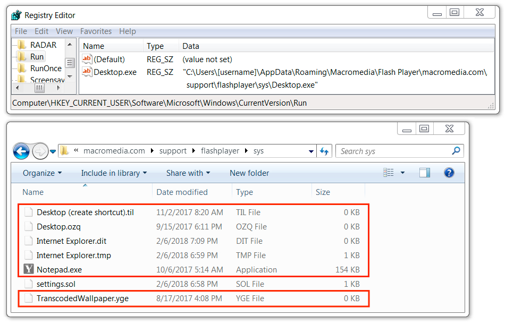505x324 pixels.
Task: Click the Desktop.exe data path text
Action: pyautogui.click(x=335, y=79)
